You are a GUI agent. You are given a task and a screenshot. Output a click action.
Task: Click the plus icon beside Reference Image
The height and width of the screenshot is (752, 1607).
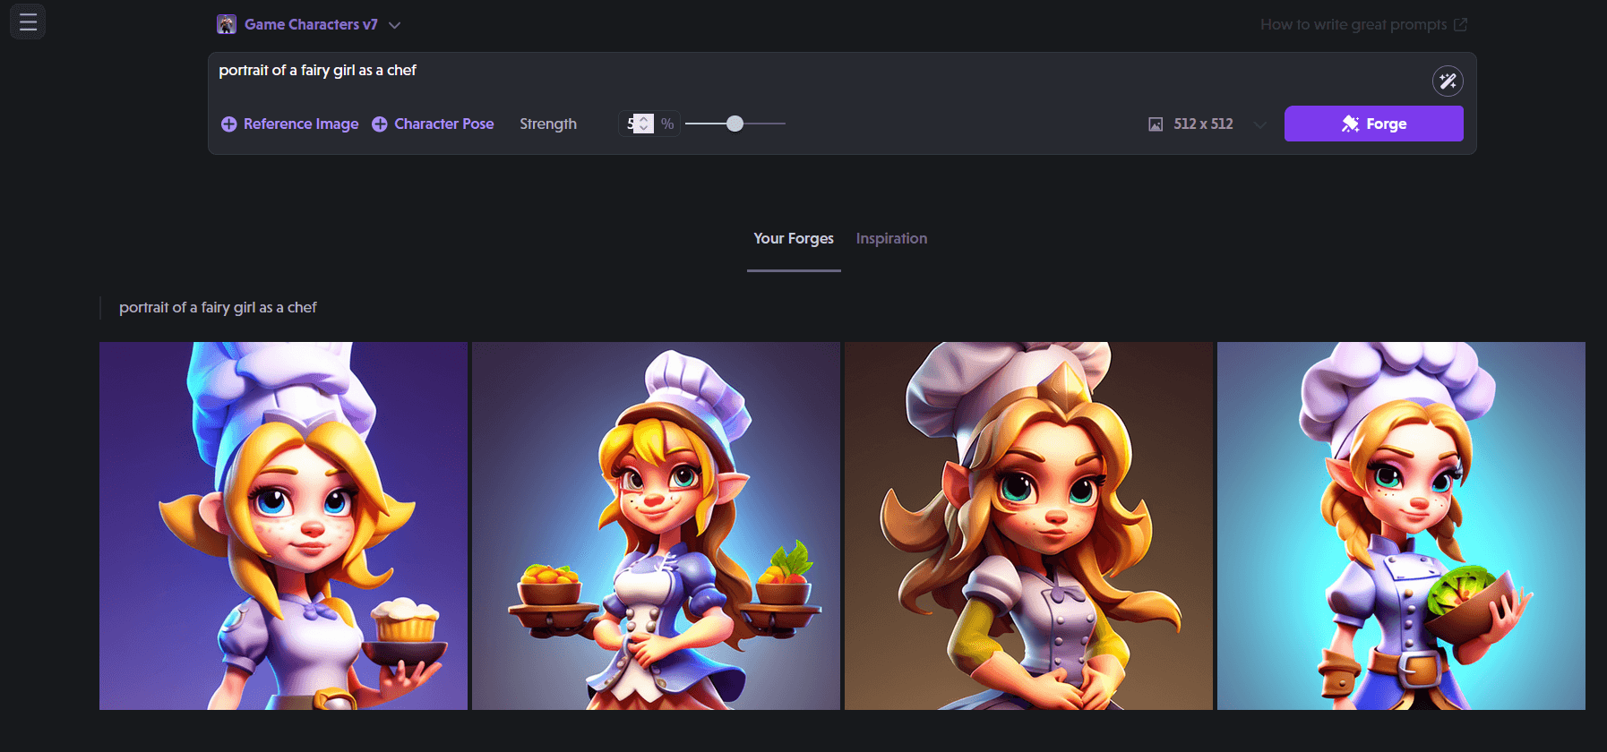click(x=229, y=124)
